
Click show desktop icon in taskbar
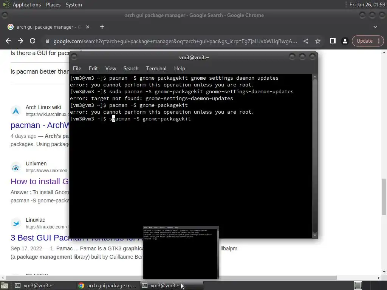coord(4,285)
